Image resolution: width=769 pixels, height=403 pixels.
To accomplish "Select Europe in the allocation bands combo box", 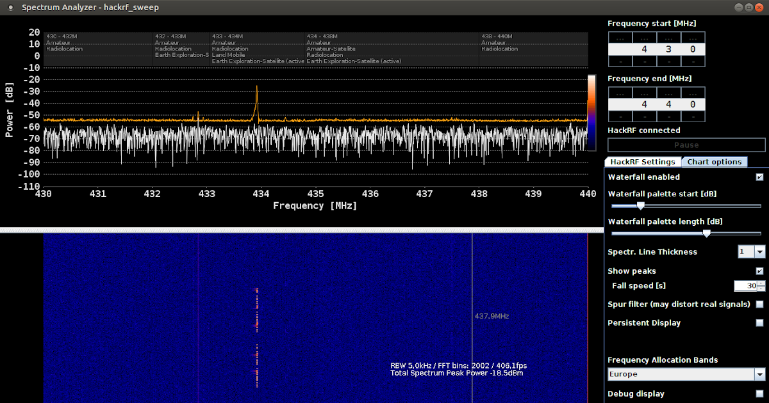I will 679,374.
